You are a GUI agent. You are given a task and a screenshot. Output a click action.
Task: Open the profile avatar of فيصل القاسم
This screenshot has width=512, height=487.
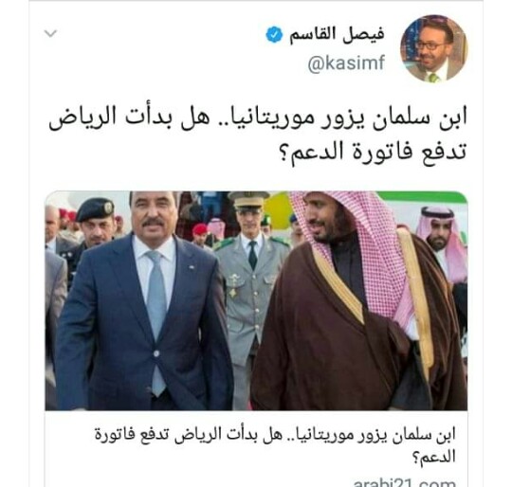pos(434,48)
